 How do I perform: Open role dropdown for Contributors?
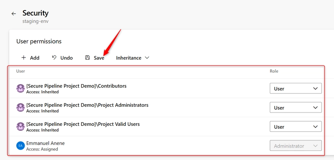(x=296, y=88)
